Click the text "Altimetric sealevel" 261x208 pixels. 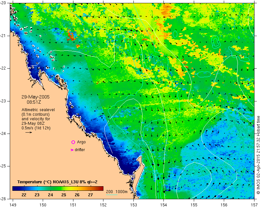click(x=38, y=110)
